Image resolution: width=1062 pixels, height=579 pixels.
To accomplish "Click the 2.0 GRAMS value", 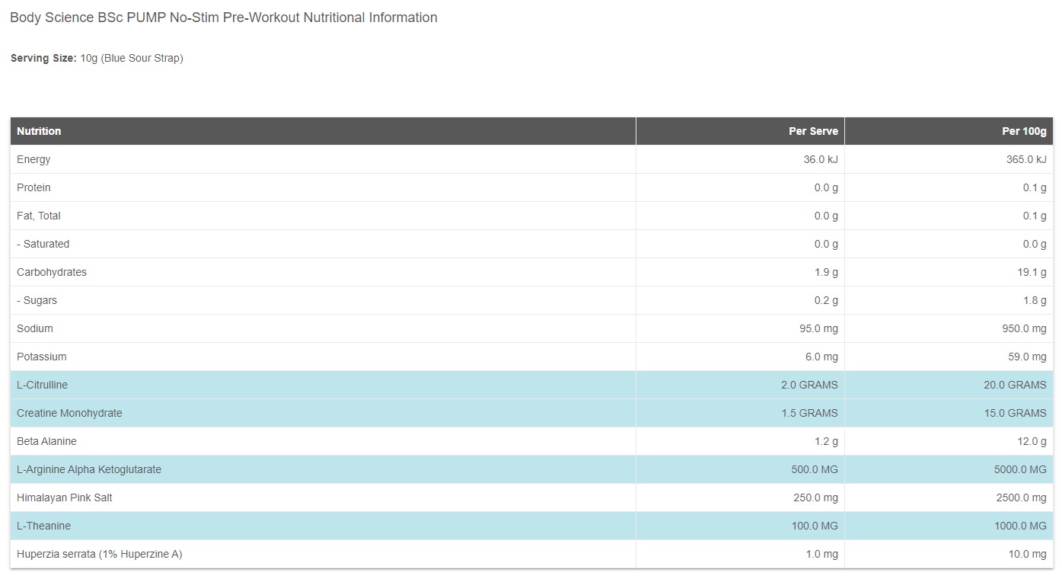I will click(809, 385).
